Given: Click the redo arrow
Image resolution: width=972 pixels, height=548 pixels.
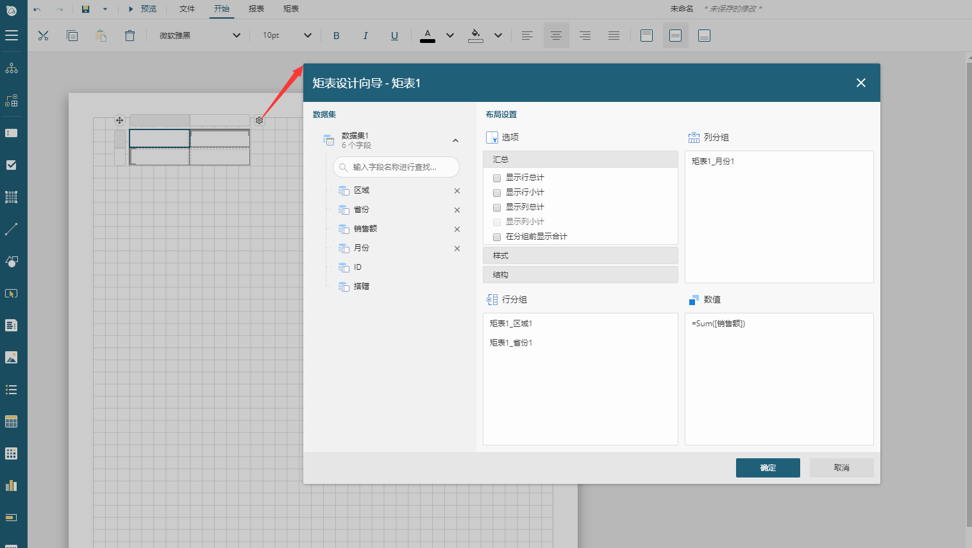Looking at the screenshot, I should point(60,9).
